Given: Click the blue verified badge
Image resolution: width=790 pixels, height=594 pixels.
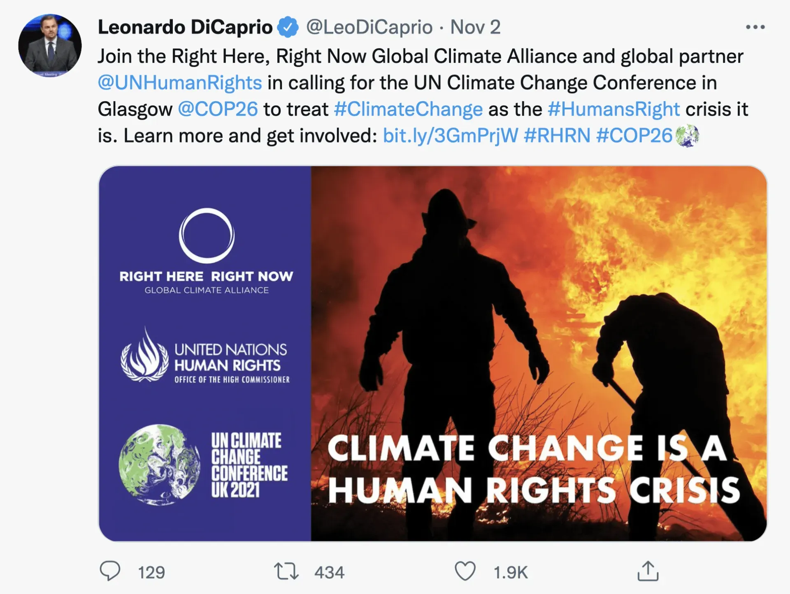Looking at the screenshot, I should pos(288,27).
